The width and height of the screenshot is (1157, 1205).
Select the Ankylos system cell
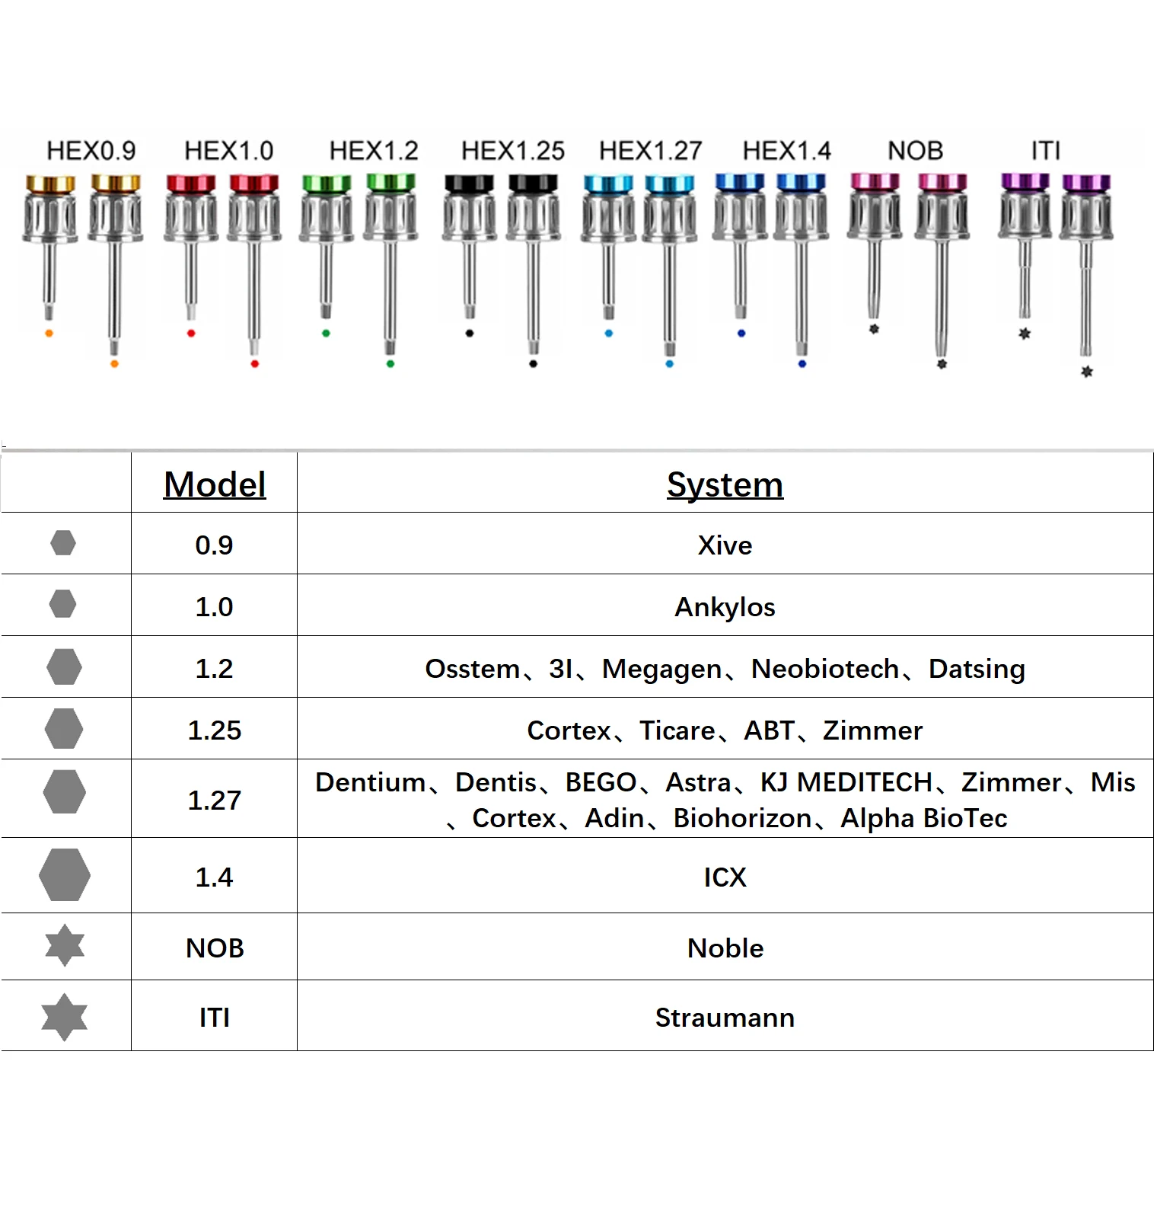pos(725,606)
